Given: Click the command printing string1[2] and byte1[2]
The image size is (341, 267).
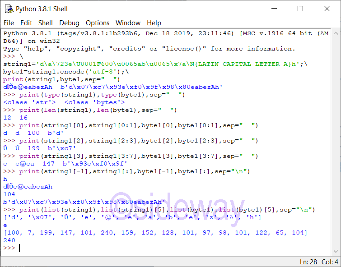Looking at the screenshot, I should tap(139, 141).
